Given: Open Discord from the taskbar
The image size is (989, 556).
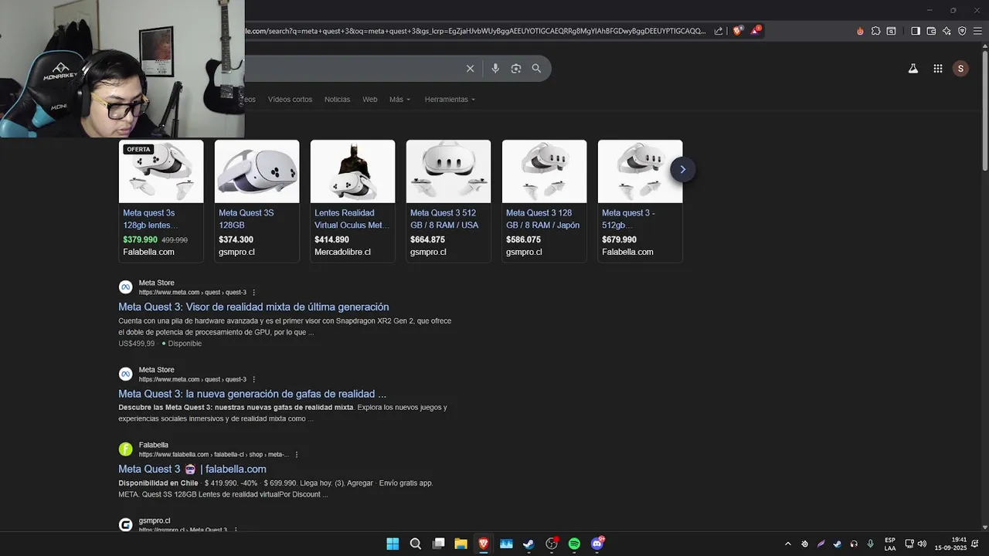Looking at the screenshot, I should click(x=597, y=544).
